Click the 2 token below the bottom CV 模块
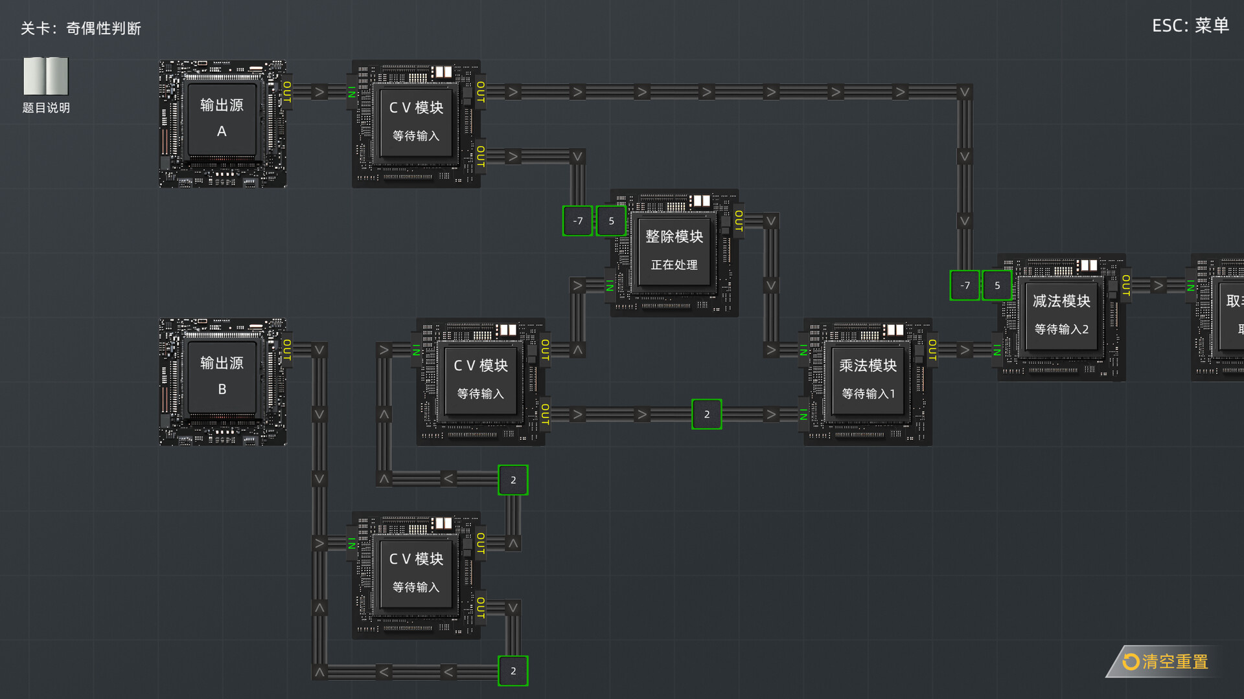Viewport: 1244px width, 699px height. point(513,671)
